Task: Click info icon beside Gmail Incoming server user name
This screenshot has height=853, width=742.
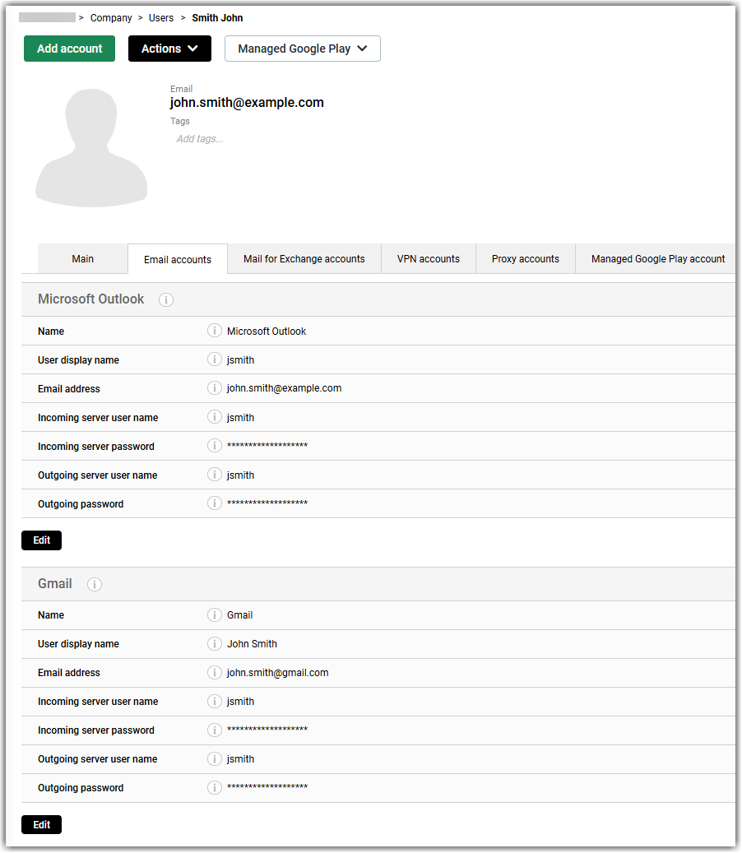Action: pos(214,701)
